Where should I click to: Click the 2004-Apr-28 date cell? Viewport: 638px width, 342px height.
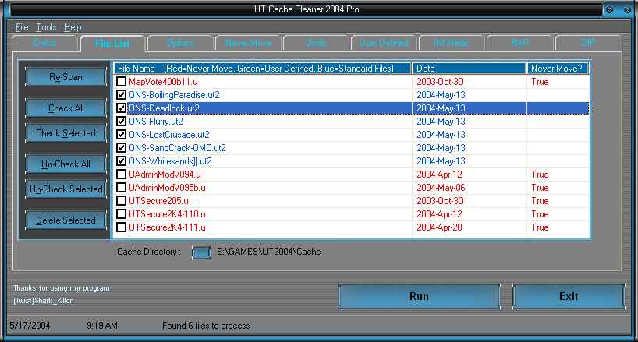point(439,227)
